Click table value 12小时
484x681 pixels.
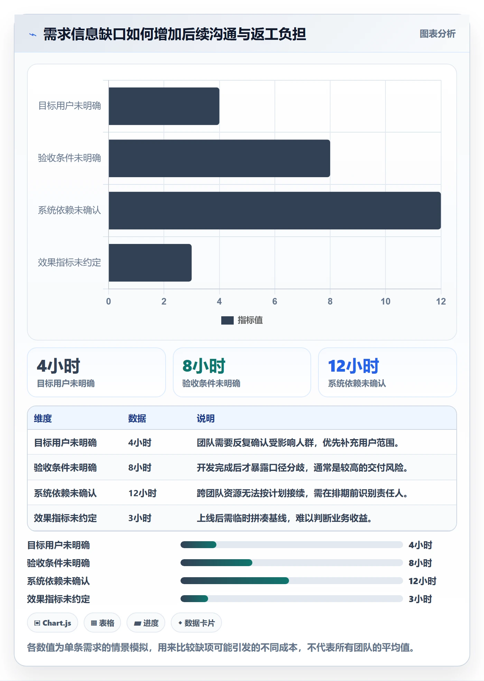[x=142, y=493]
